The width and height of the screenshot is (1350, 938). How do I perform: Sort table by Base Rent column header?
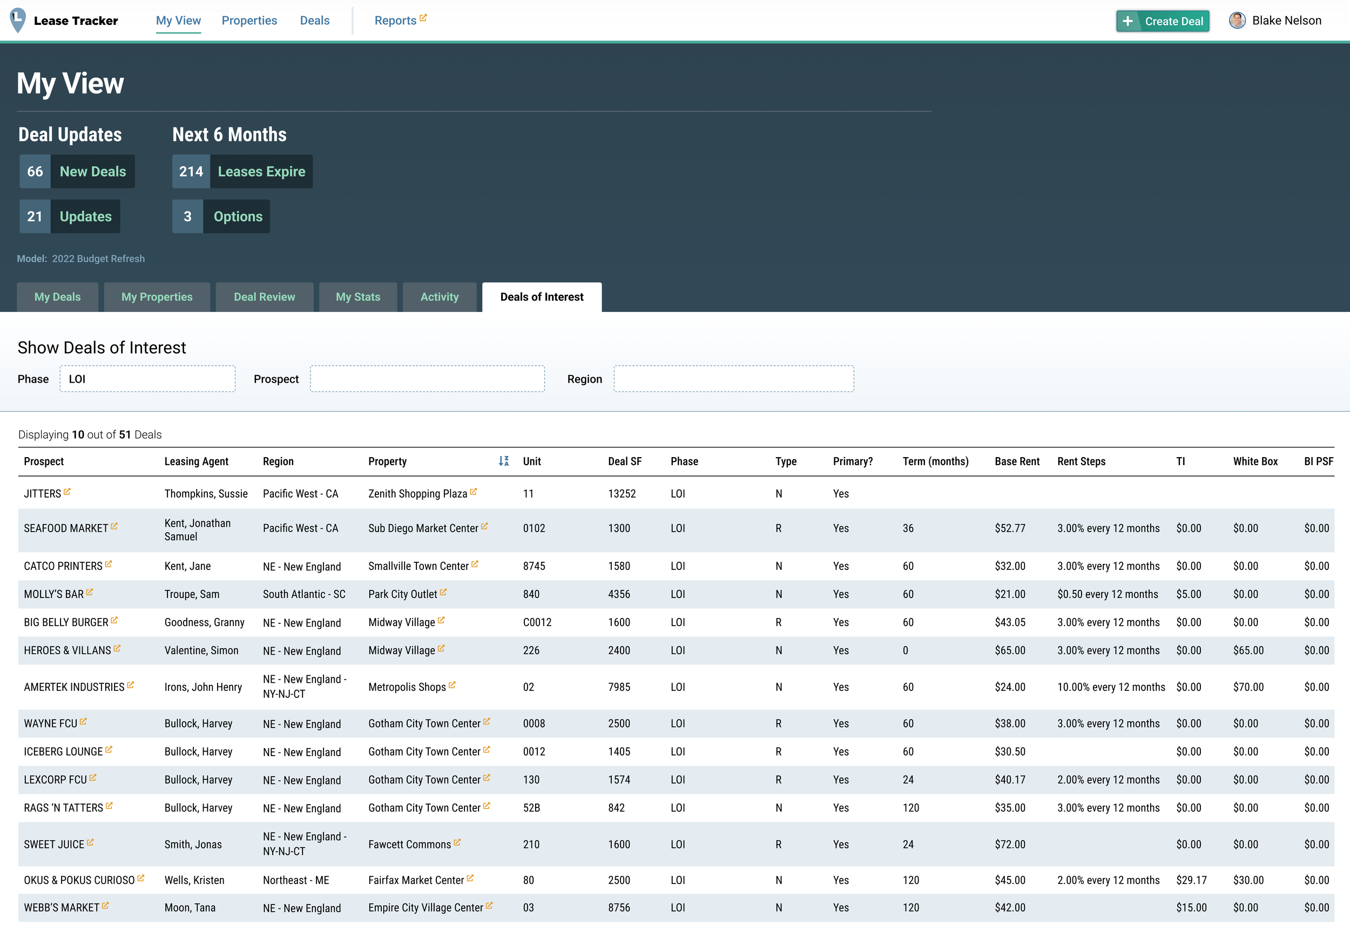(1017, 461)
